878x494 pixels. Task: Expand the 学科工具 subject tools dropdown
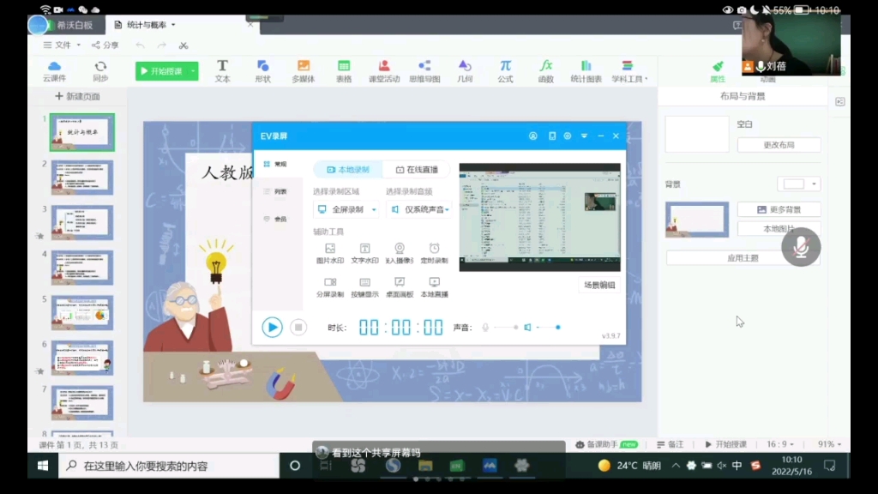628,70
